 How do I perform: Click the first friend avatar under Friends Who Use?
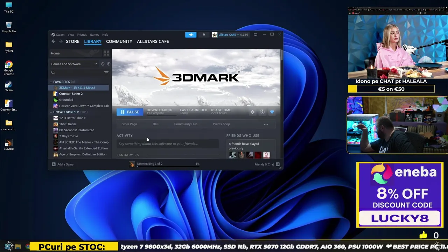pos(233,155)
